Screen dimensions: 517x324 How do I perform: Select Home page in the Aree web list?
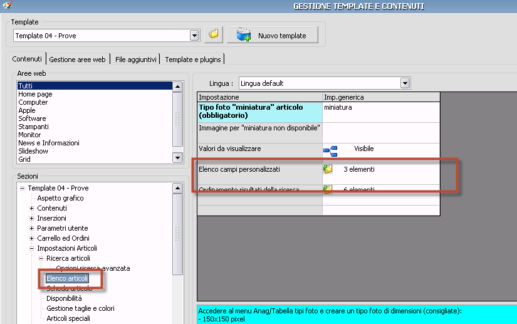35,94
